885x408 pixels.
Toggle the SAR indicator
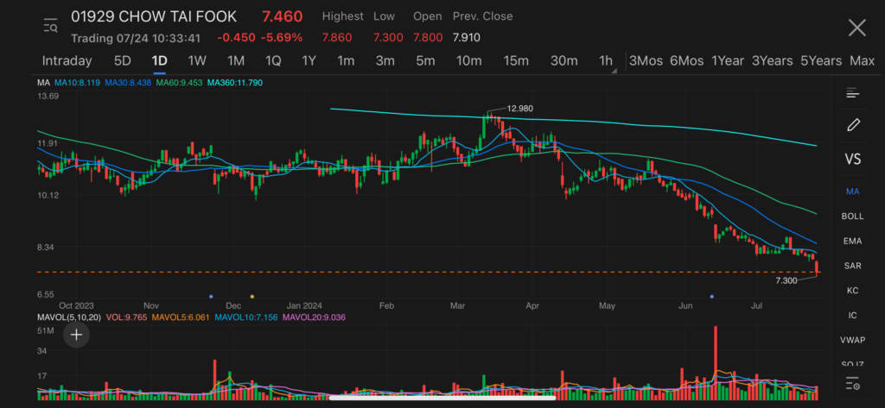point(852,266)
